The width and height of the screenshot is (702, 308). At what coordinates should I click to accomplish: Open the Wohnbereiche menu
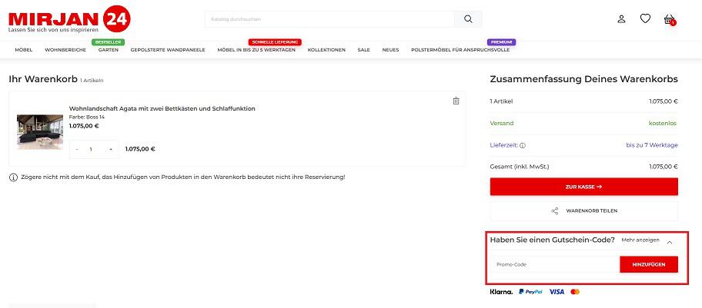65,50
